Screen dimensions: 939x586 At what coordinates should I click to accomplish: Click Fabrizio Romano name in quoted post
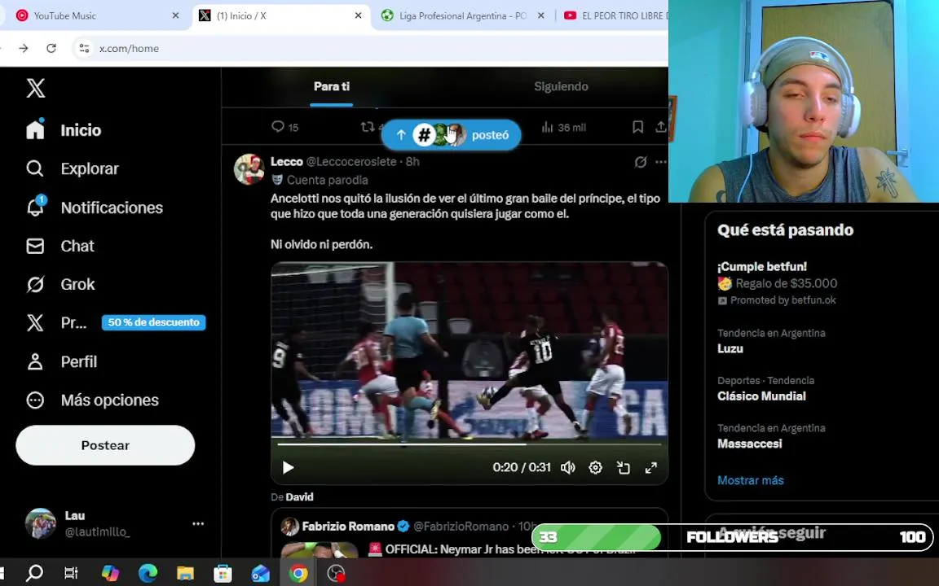(348, 527)
